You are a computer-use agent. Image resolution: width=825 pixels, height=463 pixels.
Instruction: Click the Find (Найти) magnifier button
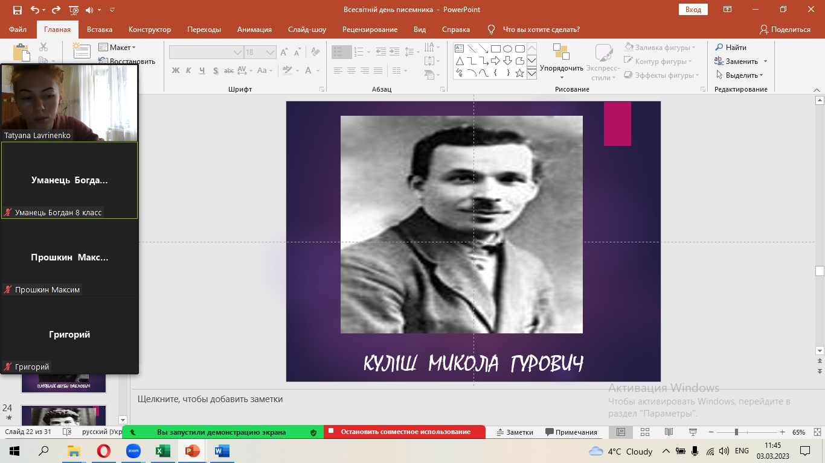tap(731, 48)
